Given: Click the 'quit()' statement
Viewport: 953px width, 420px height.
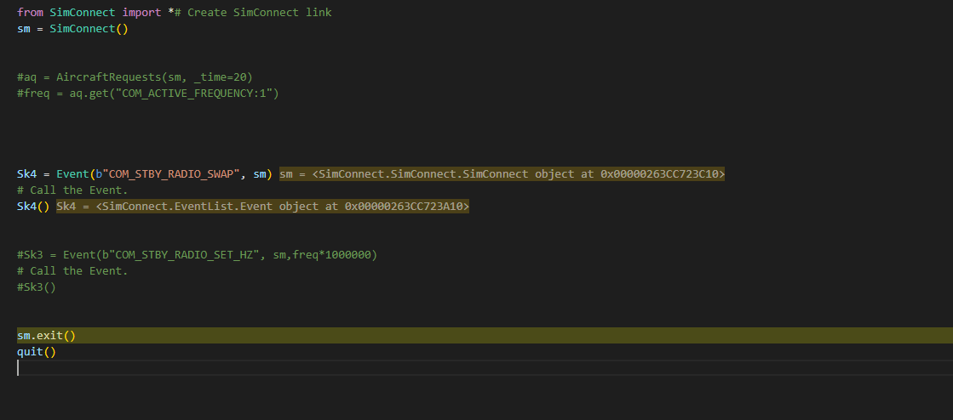Looking at the screenshot, I should pos(36,352).
